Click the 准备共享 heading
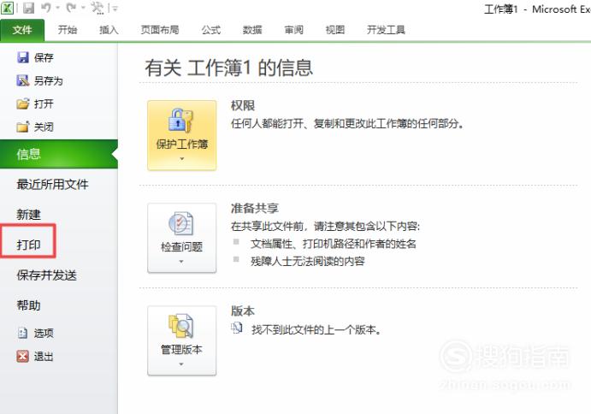The width and height of the screenshot is (591, 414). pyautogui.click(x=255, y=208)
